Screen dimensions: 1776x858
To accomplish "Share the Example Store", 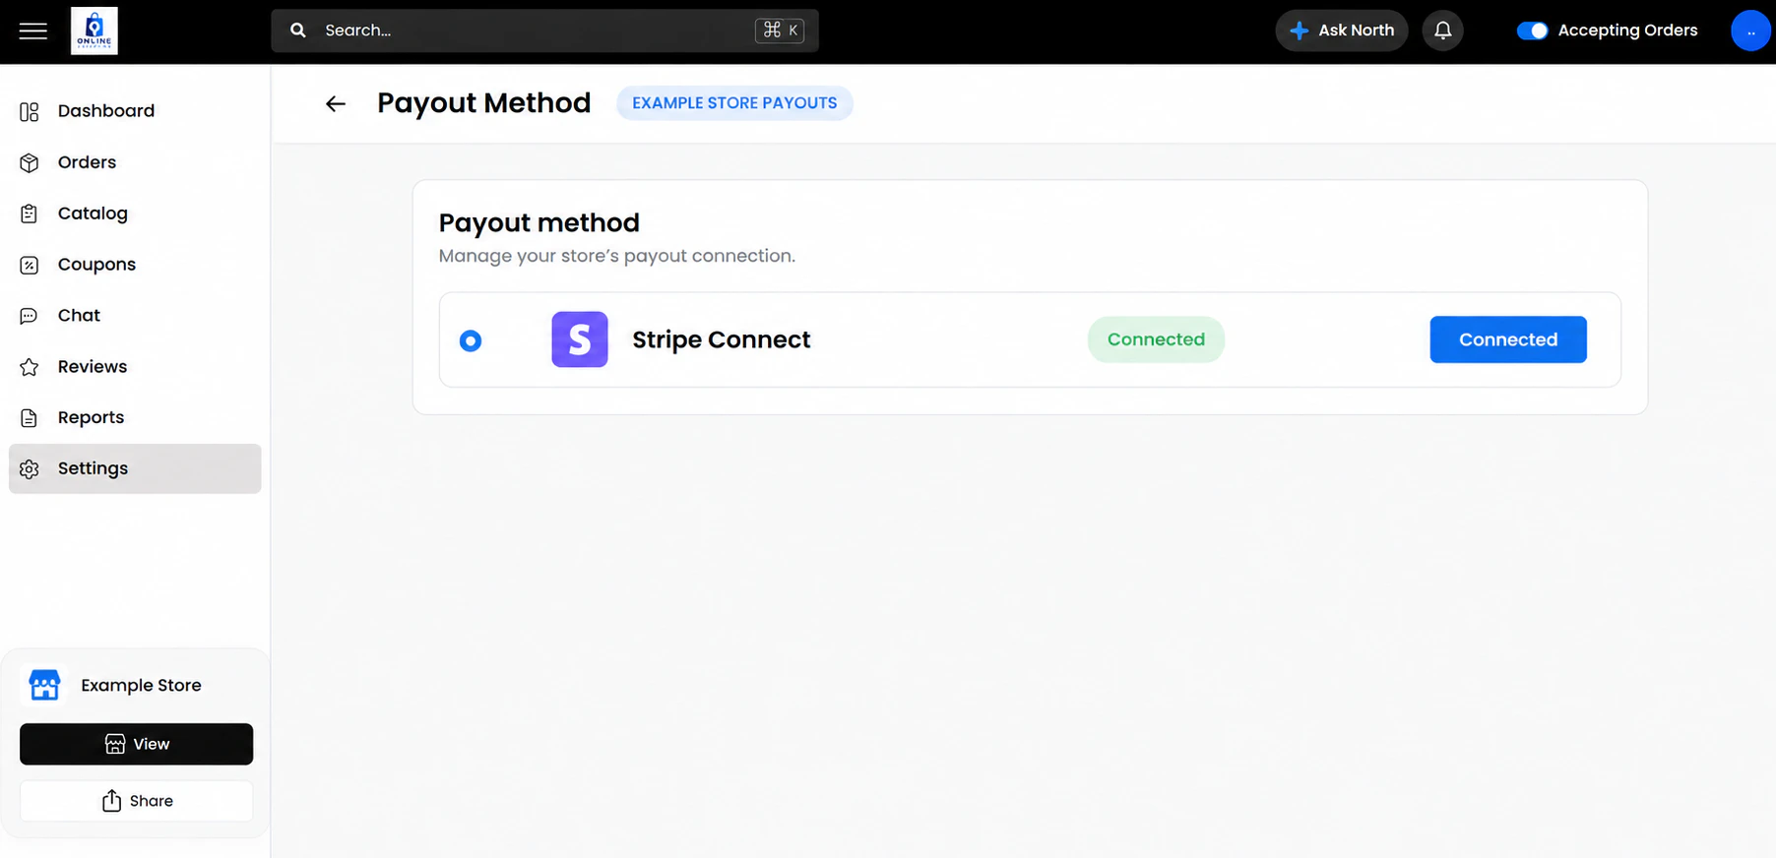I will coord(137,801).
